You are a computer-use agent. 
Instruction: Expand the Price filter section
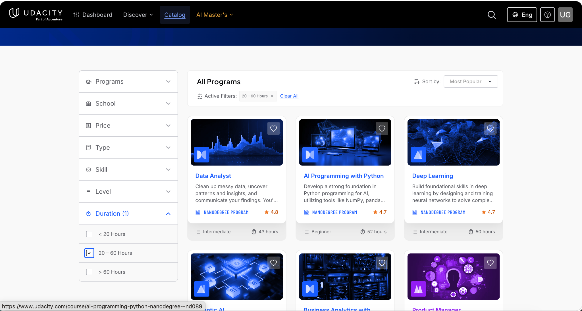click(x=128, y=126)
